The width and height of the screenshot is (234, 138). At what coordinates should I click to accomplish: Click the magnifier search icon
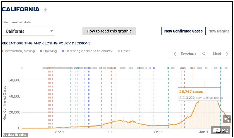[x=204, y=54]
